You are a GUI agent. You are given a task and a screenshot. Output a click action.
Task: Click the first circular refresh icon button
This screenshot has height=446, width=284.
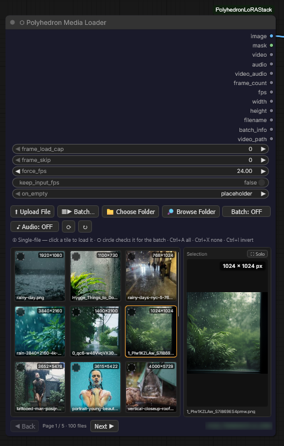point(68,227)
